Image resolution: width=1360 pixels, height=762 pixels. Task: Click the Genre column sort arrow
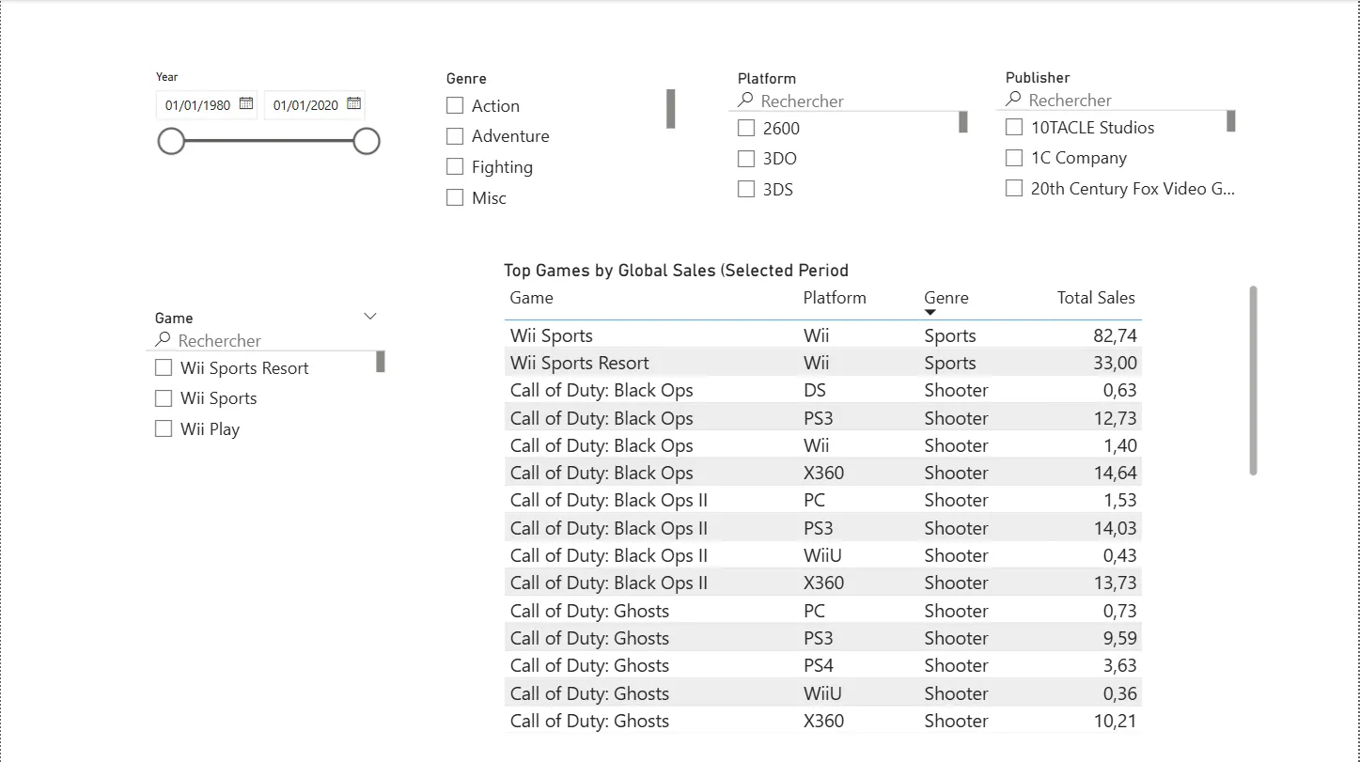[930, 312]
